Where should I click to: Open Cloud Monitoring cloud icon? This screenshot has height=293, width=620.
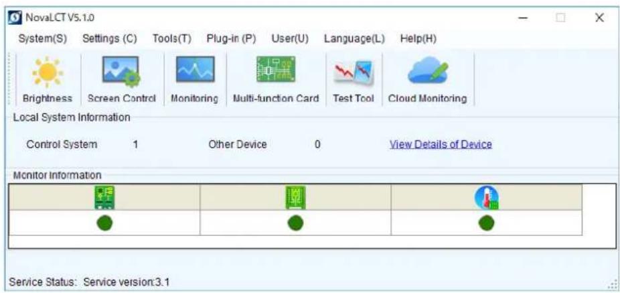click(x=428, y=70)
